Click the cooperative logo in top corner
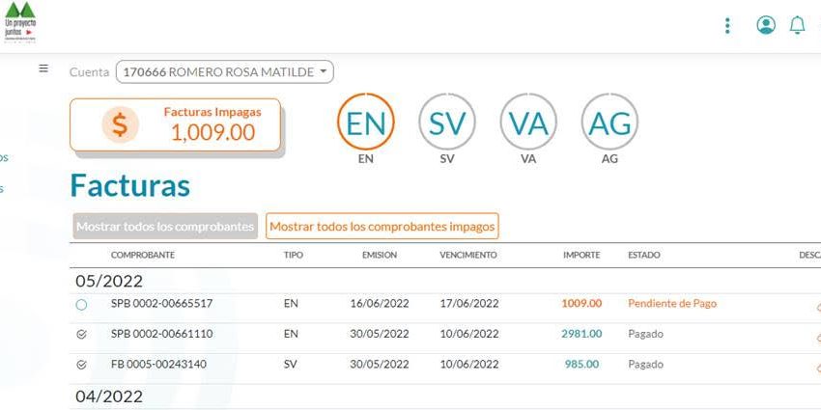 (x=19, y=21)
